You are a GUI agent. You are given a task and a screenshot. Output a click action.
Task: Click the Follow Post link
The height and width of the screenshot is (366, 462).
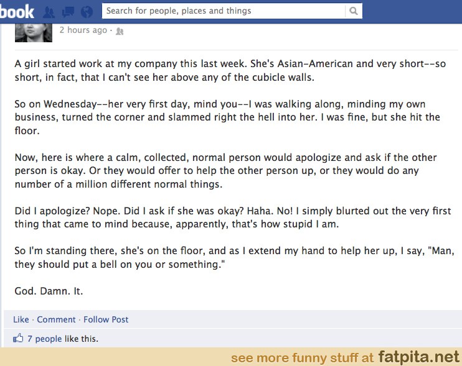[x=106, y=319]
